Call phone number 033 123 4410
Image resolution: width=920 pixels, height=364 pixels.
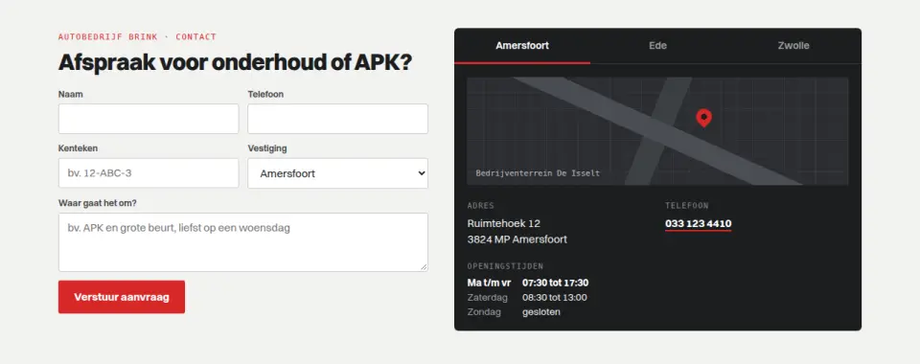pyautogui.click(x=699, y=224)
